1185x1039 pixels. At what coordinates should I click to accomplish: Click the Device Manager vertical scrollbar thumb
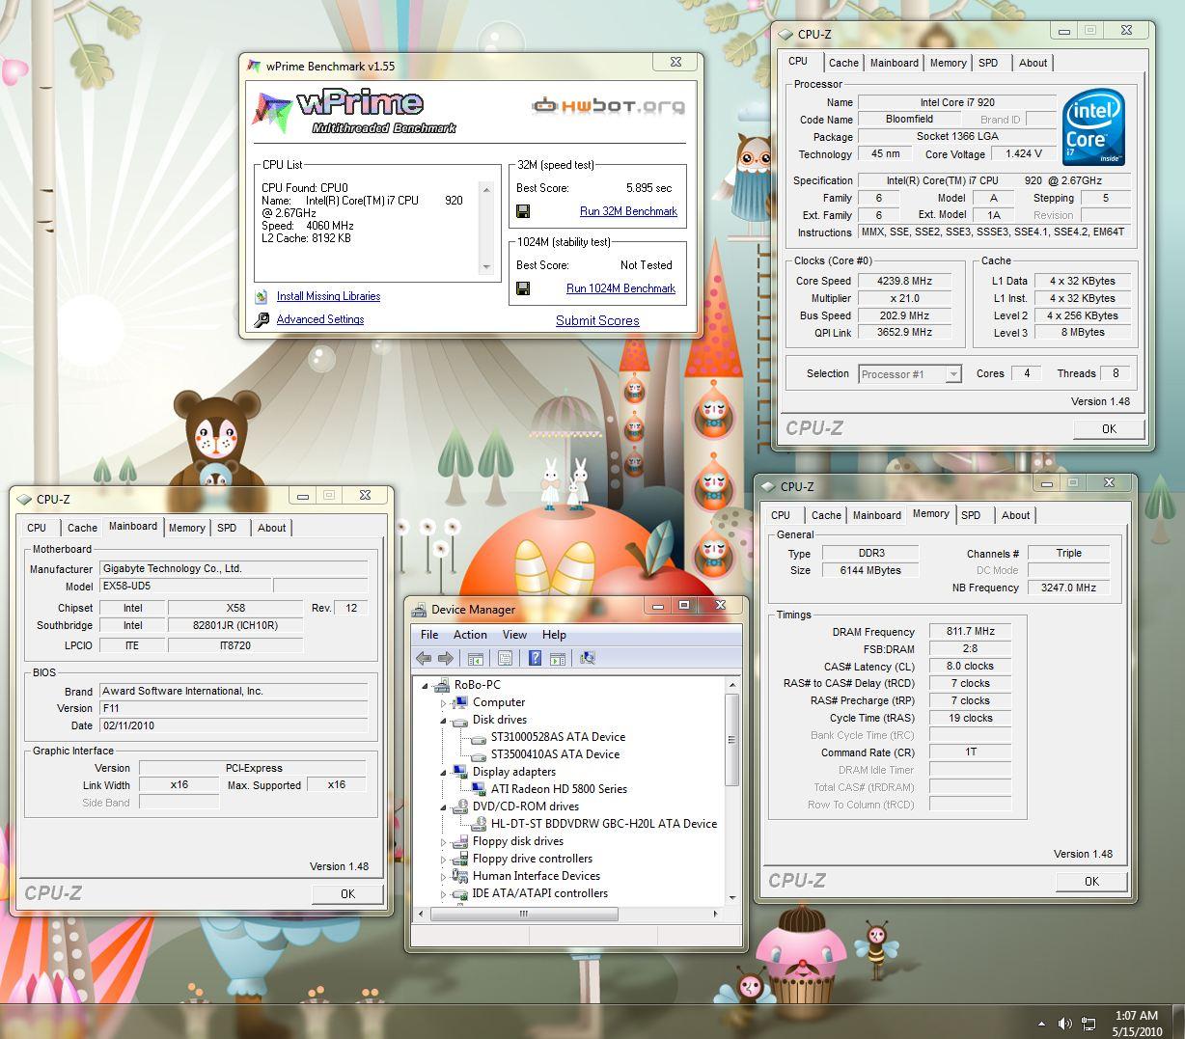(732, 740)
